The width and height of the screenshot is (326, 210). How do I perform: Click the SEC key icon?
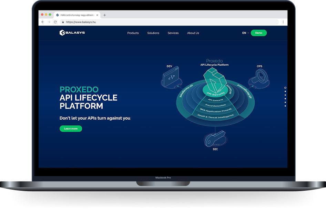[x=215, y=139]
